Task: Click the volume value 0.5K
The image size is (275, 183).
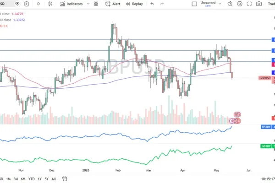Action: (4, 26)
